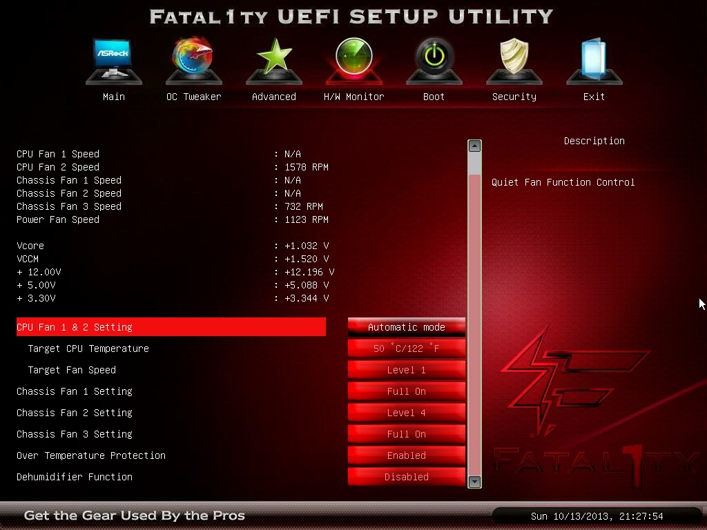Open Boot section power button icon
Image resolution: width=707 pixels, height=530 pixels.
tap(434, 61)
